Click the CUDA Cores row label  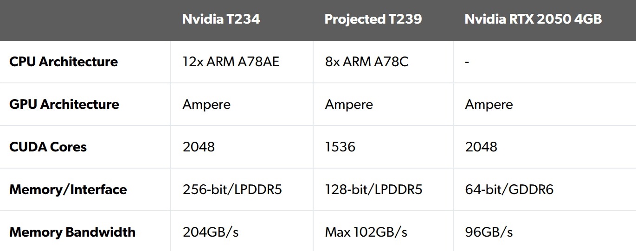click(x=48, y=147)
